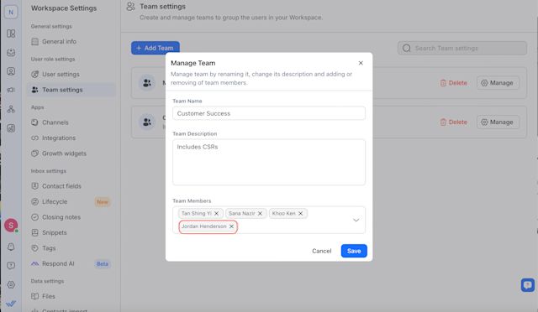
Task: Open Growth widgets settings
Action: tap(71, 153)
